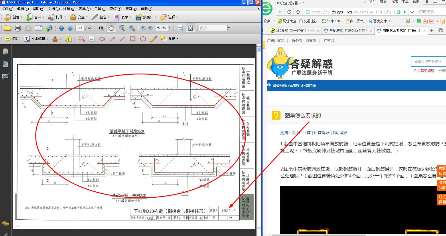Send PDF via the email envelope icon
Image resolution: width=446 pixels, height=236 pixels.
pos(38,28)
